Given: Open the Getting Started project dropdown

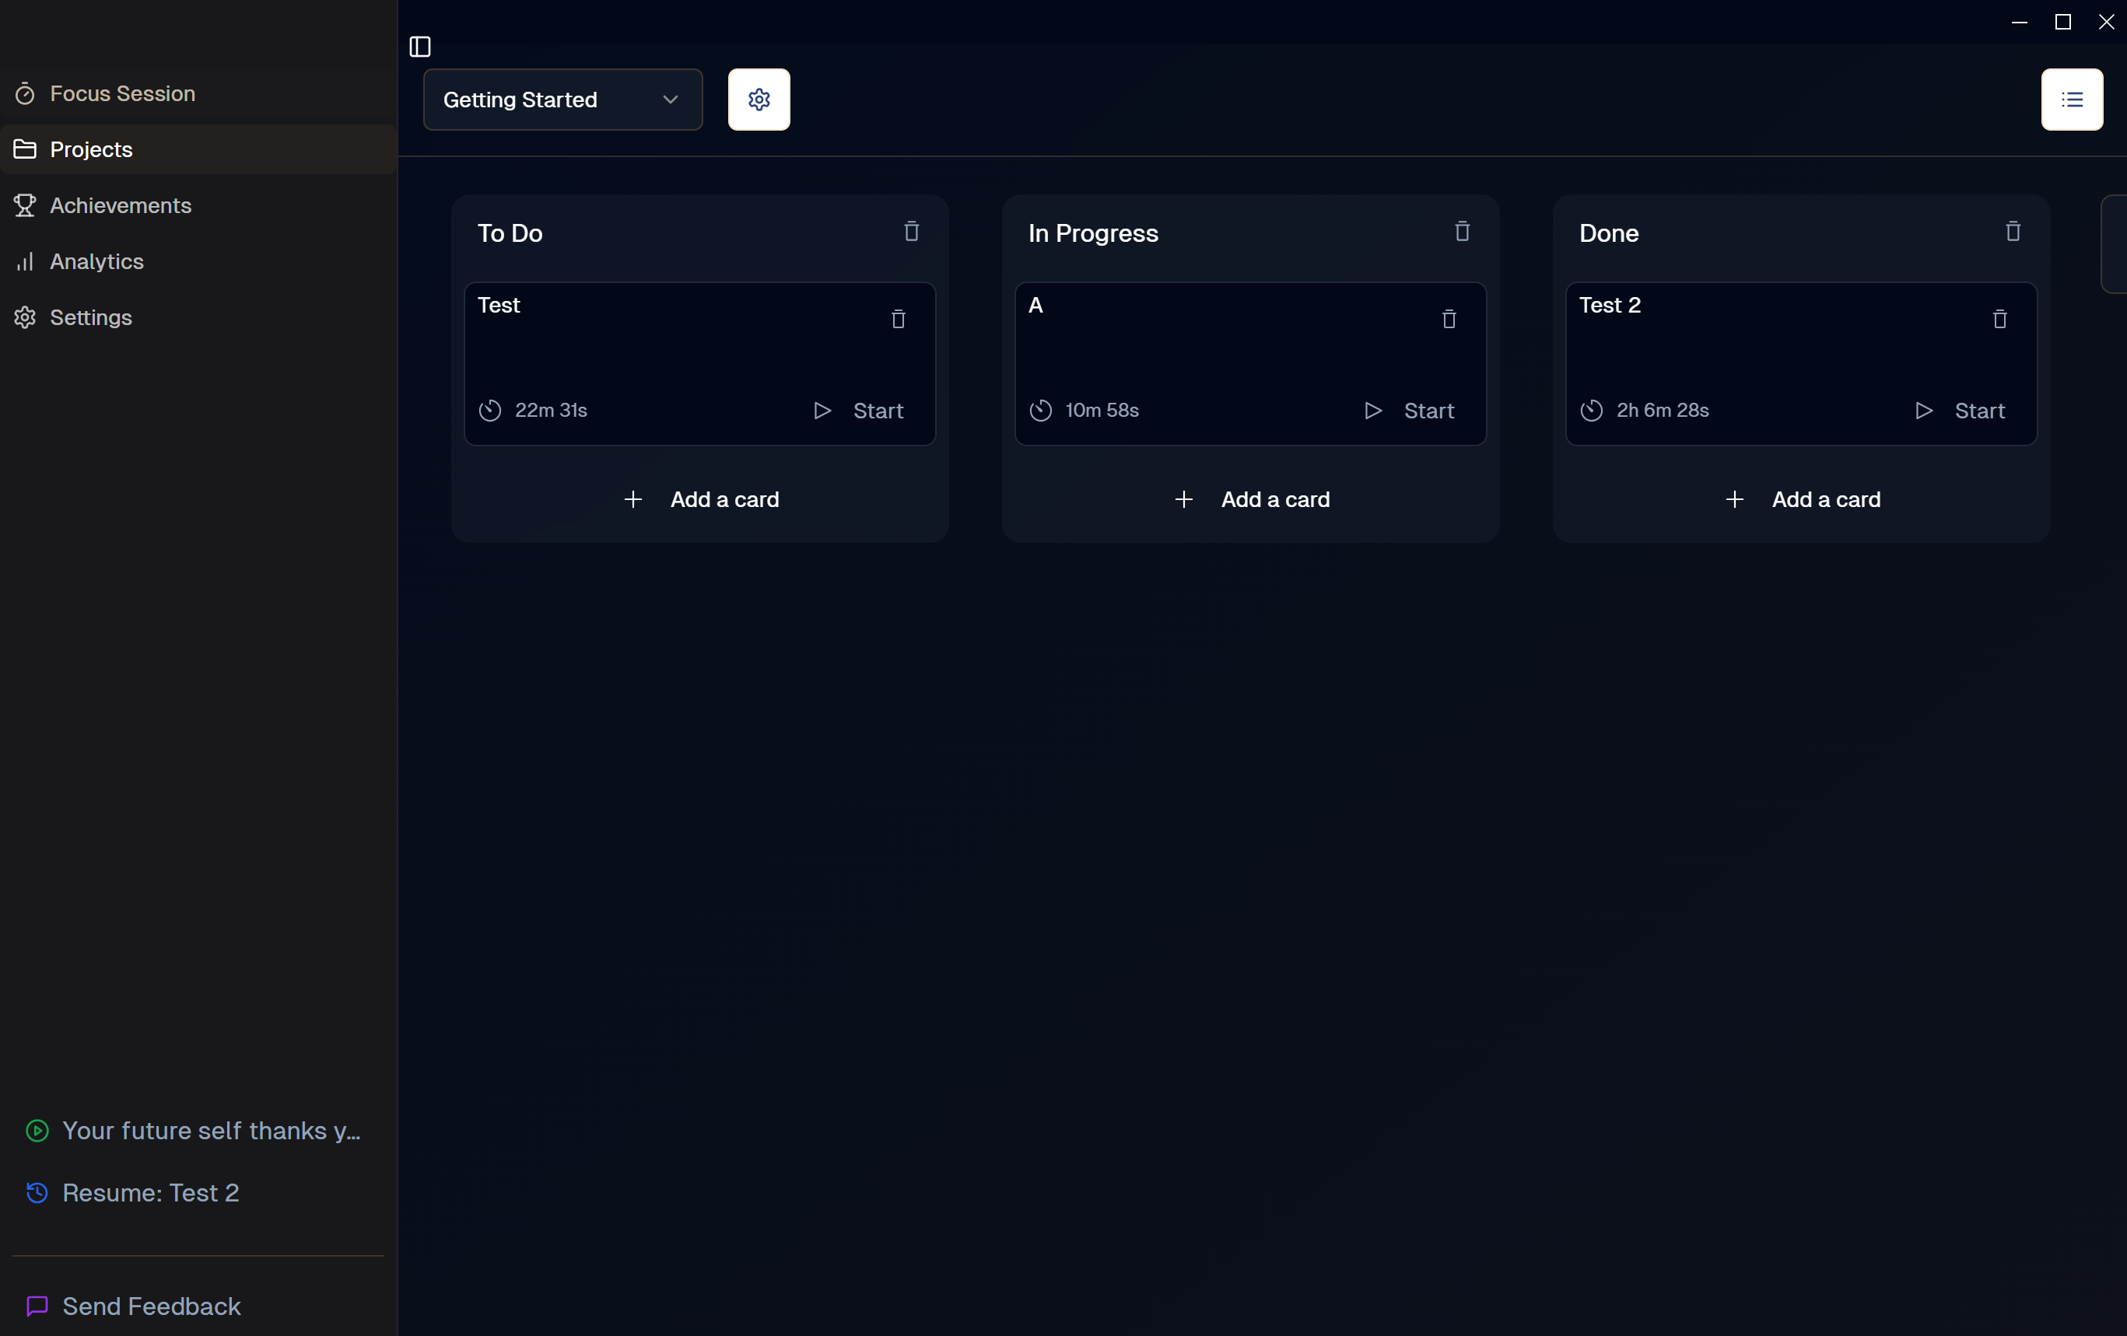Looking at the screenshot, I should pos(562,100).
